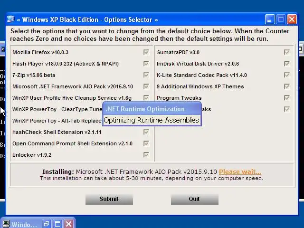Click the Program Tweaks label
This screenshot has height=228, width=304.
tap(179, 98)
